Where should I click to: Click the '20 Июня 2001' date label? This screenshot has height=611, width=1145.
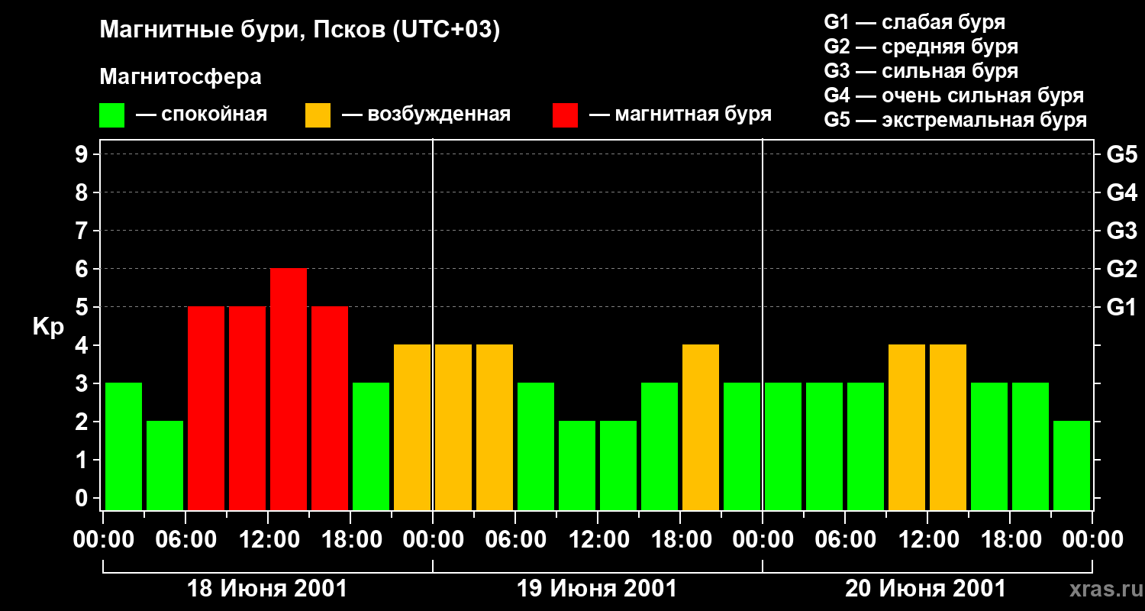(x=925, y=589)
